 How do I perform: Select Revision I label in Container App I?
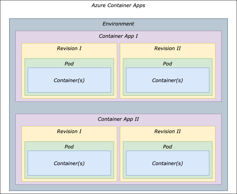pos(69,49)
